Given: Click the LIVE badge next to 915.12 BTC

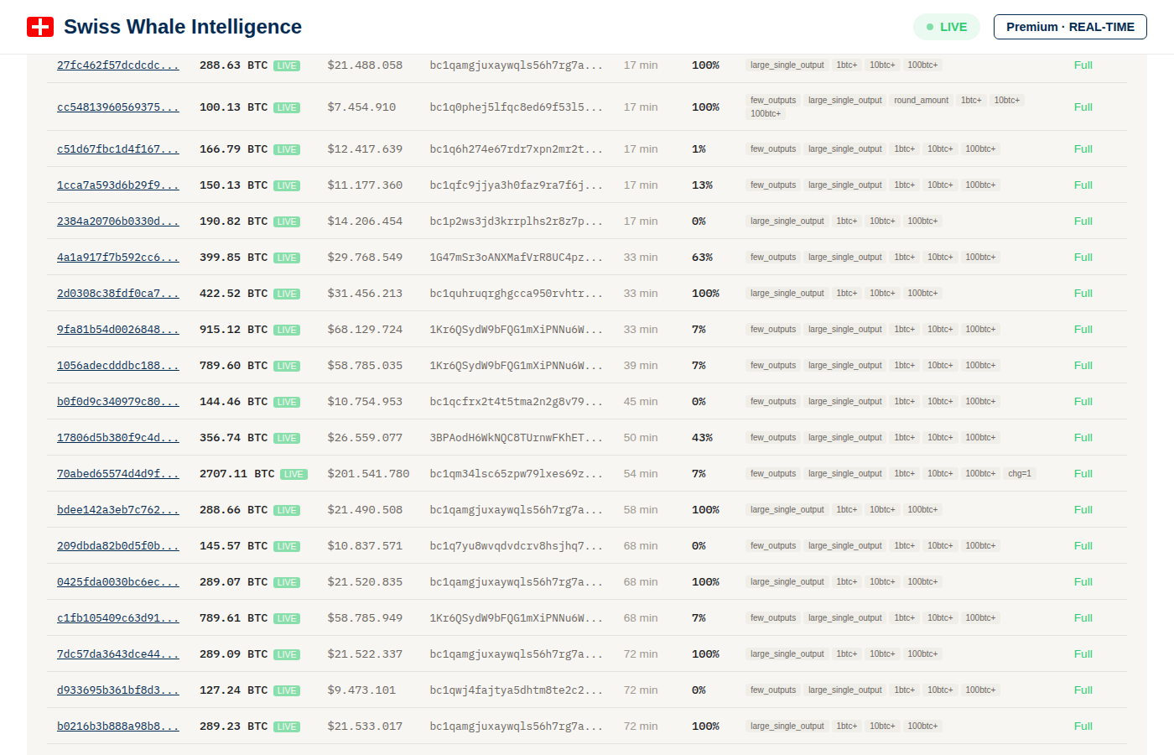Looking at the screenshot, I should tap(287, 329).
